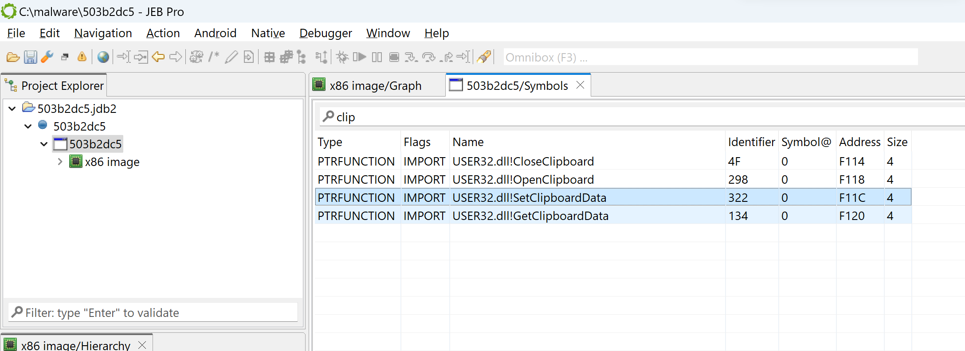Sort symbols by the Address column header
This screenshot has height=351, width=965.
pyautogui.click(x=859, y=142)
